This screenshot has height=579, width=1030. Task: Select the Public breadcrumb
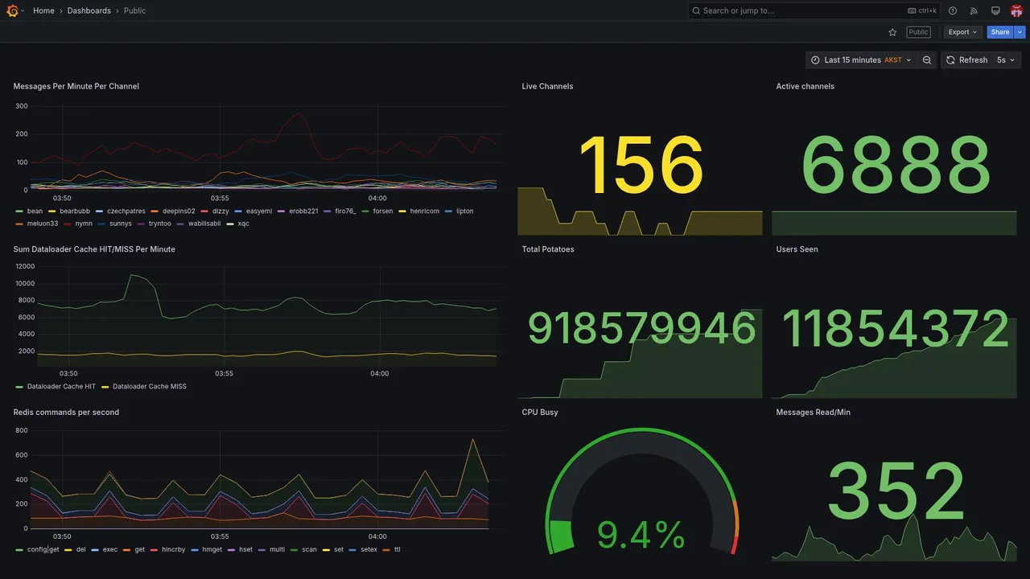coord(134,10)
